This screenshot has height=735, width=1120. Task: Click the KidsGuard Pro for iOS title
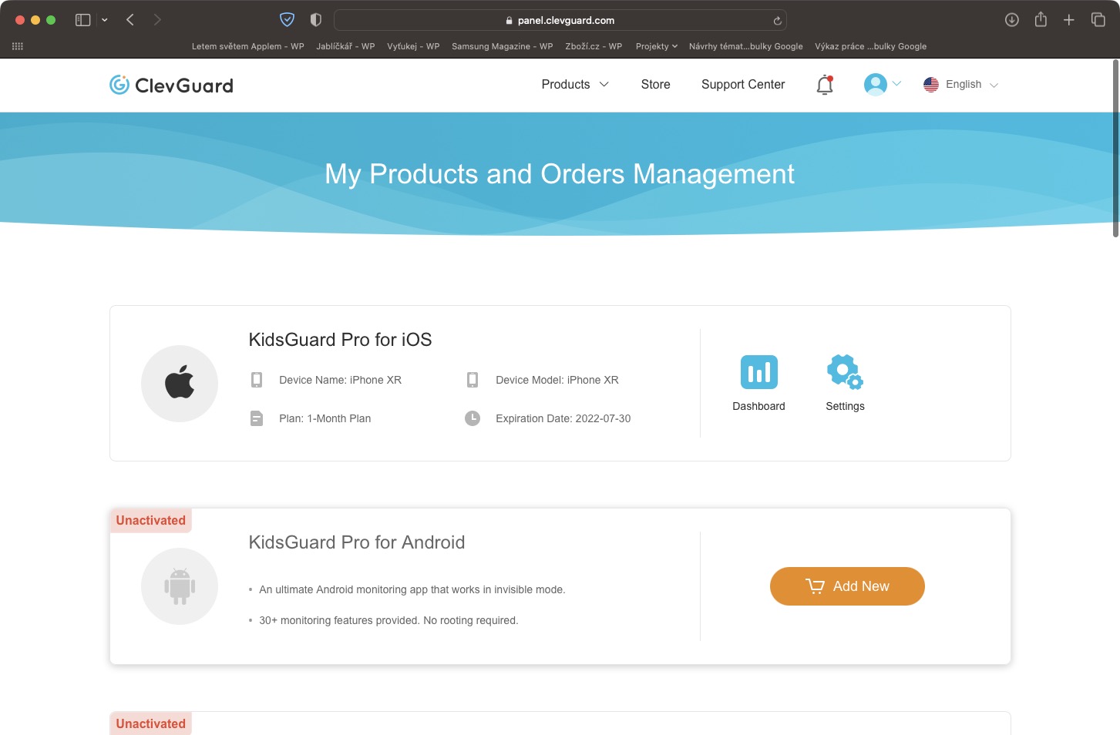[340, 340]
